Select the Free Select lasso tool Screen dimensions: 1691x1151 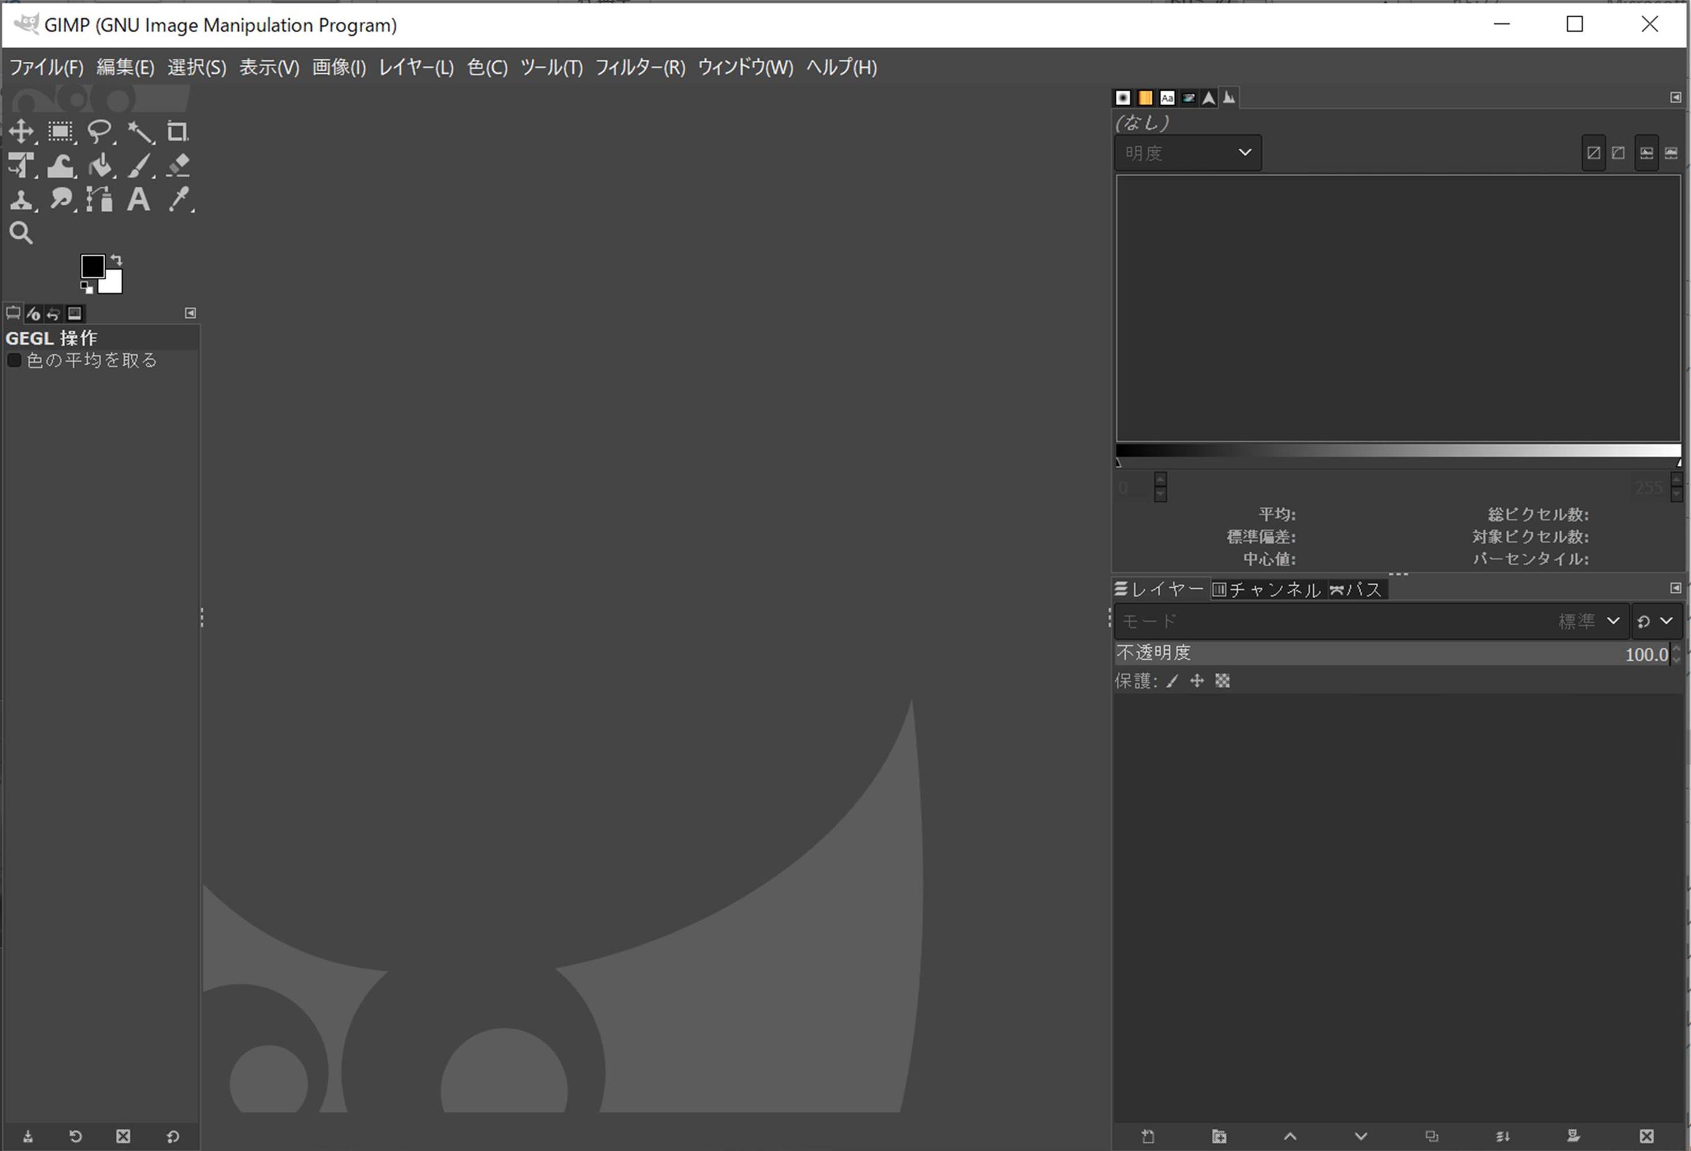(x=99, y=132)
